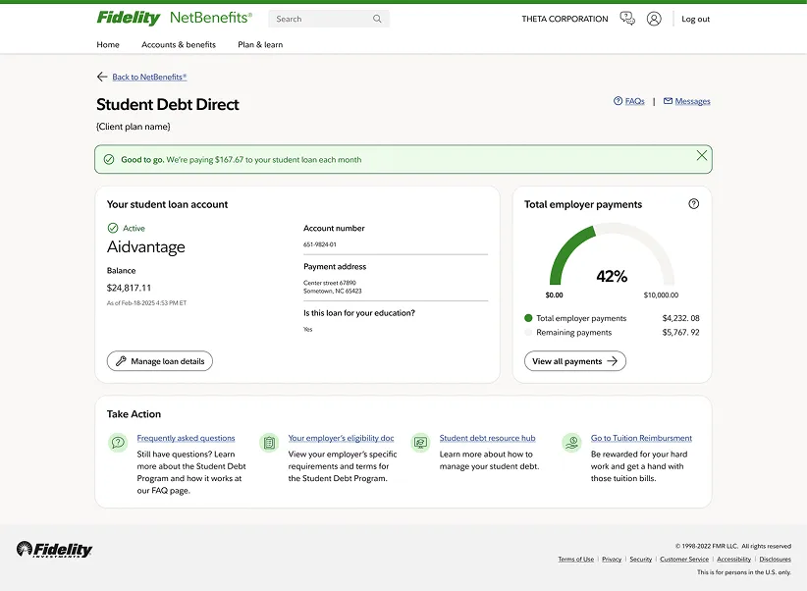Click THETA CORPORATION label
807x591 pixels.
pyautogui.click(x=565, y=19)
